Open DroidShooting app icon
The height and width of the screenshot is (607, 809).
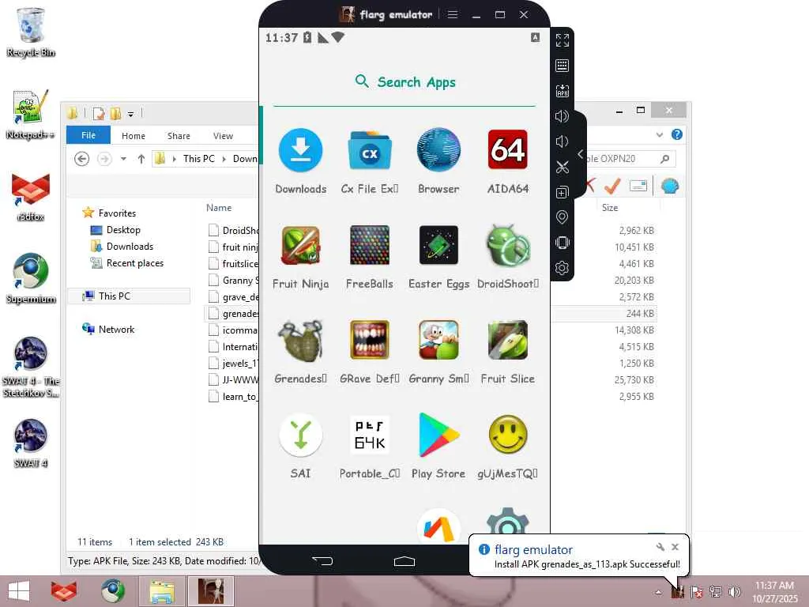508,245
